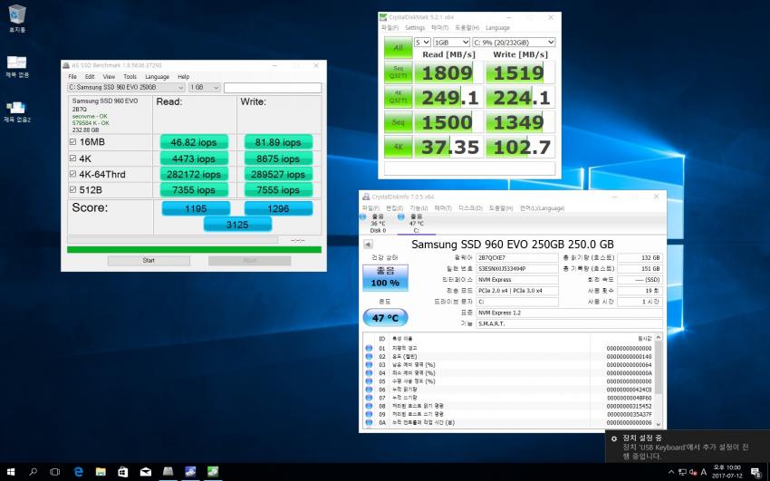
Task: Select C: drive status orb in CrystalDiskInfo
Action: point(400,216)
